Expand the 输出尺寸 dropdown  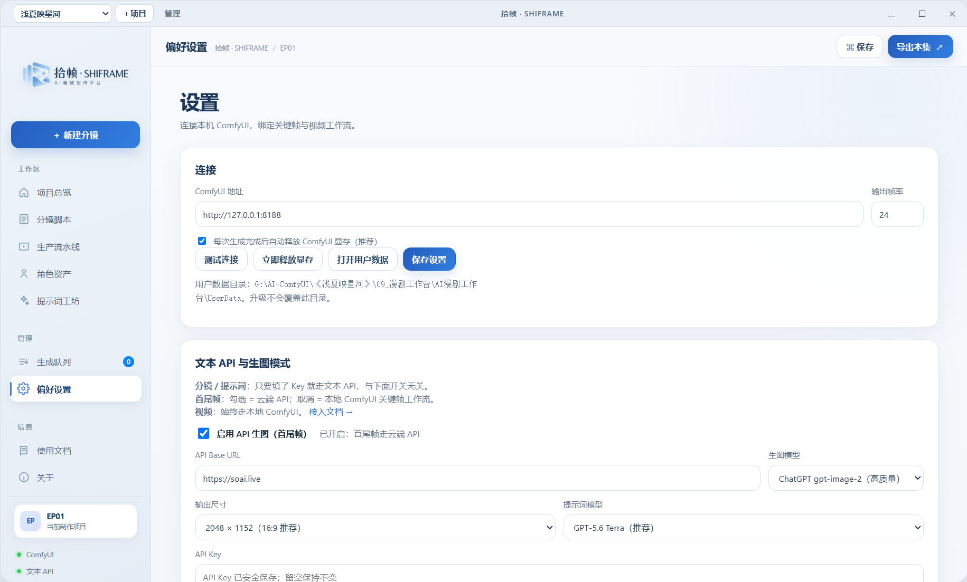coord(375,528)
